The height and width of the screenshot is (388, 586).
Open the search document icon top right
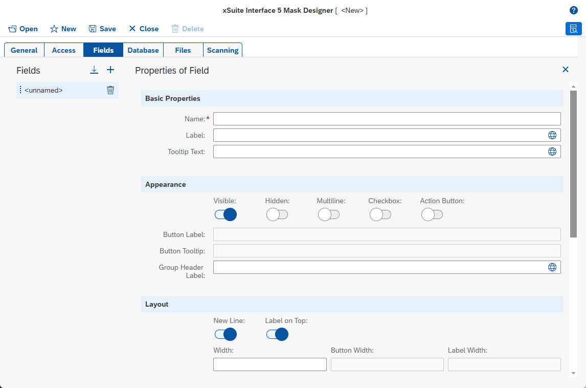tap(573, 29)
